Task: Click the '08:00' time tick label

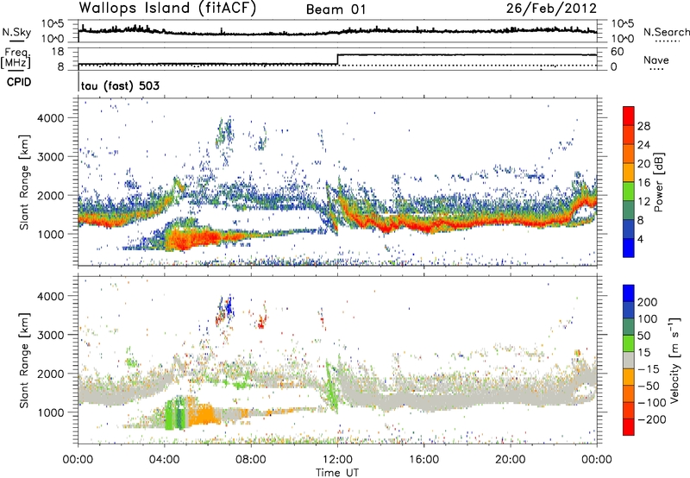Action: [251, 460]
